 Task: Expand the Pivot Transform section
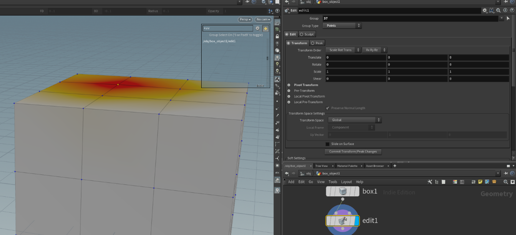coord(289,85)
